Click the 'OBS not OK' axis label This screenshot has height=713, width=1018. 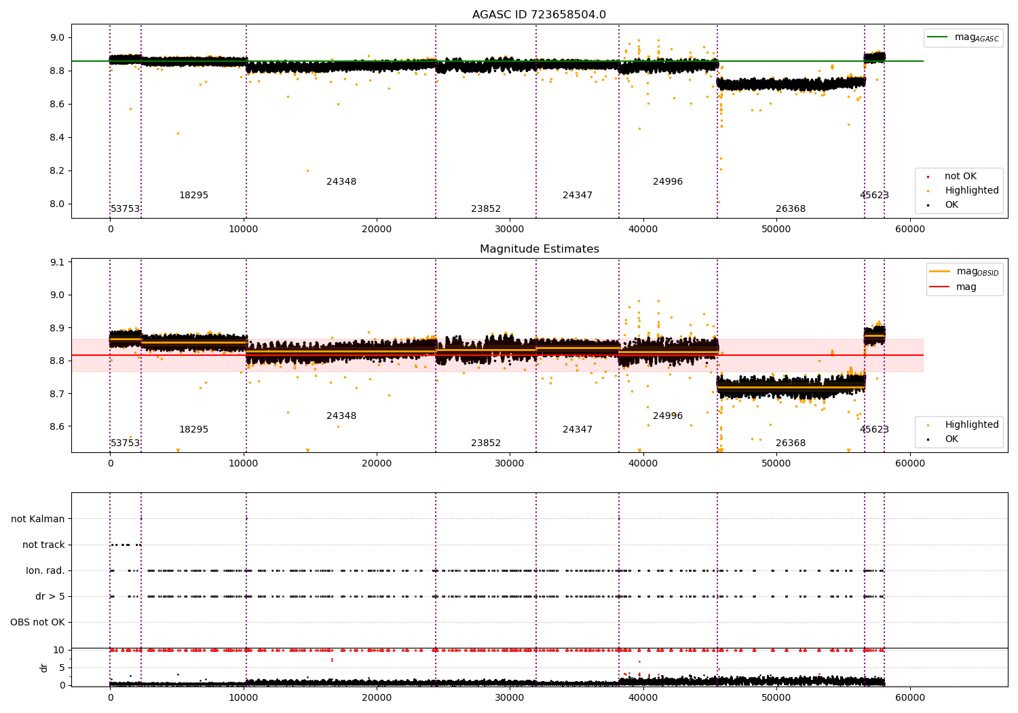point(37,623)
